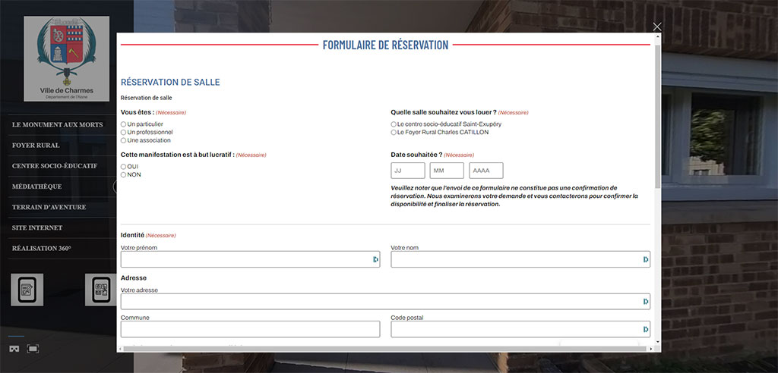Toggle fullscreen mode icon
The width and height of the screenshot is (778, 373).
coord(33,349)
